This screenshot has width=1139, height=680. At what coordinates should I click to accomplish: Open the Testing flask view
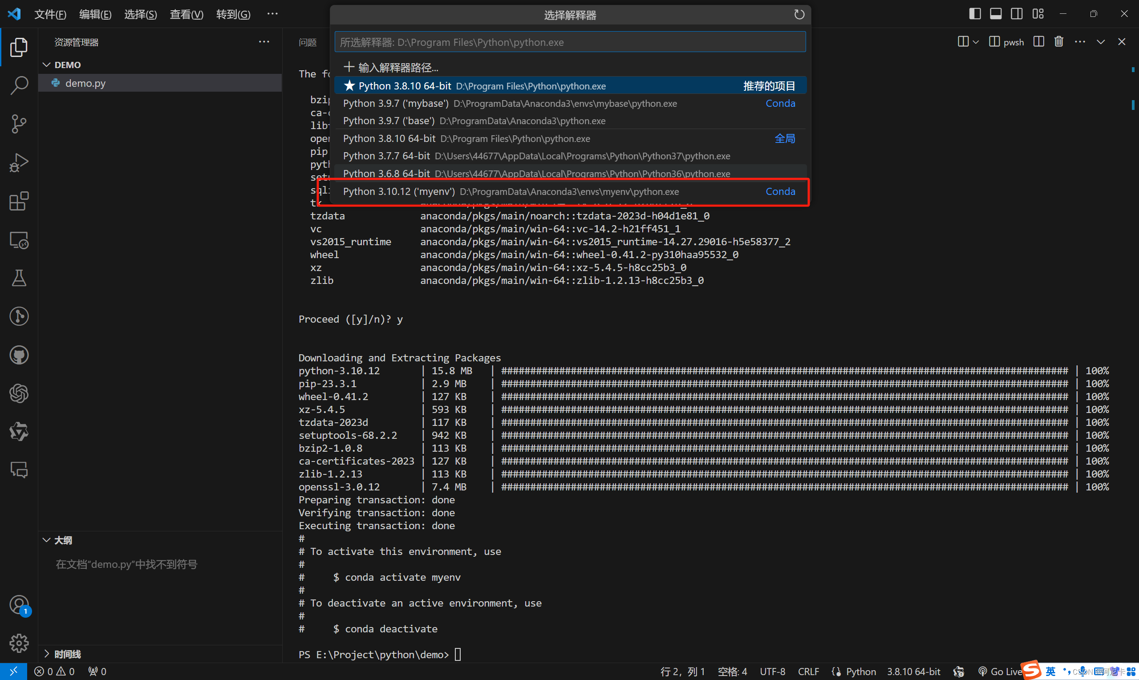(19, 278)
